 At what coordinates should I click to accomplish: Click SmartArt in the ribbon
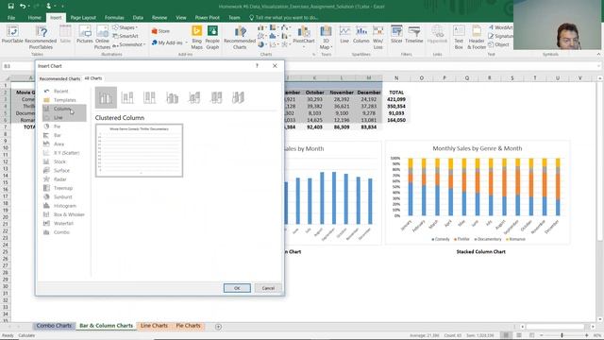[x=126, y=36]
